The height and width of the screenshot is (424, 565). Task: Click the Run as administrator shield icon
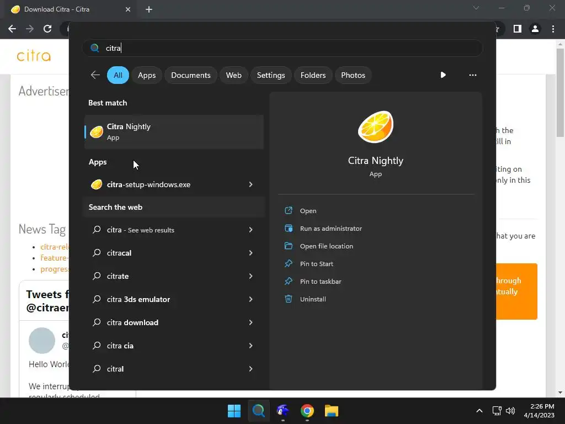(x=289, y=228)
